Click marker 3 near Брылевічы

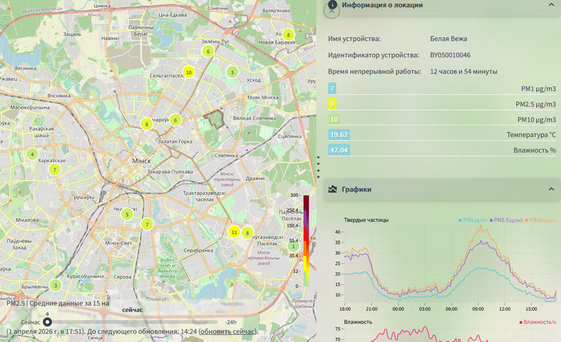coord(55,285)
